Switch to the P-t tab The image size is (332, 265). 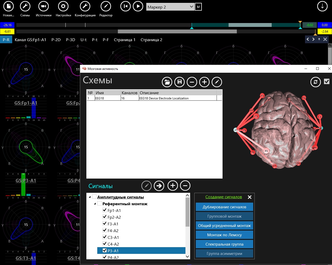tap(95, 40)
